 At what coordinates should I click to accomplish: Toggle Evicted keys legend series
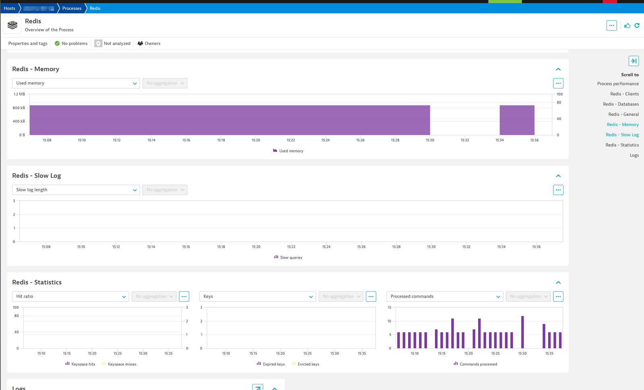[305, 364]
